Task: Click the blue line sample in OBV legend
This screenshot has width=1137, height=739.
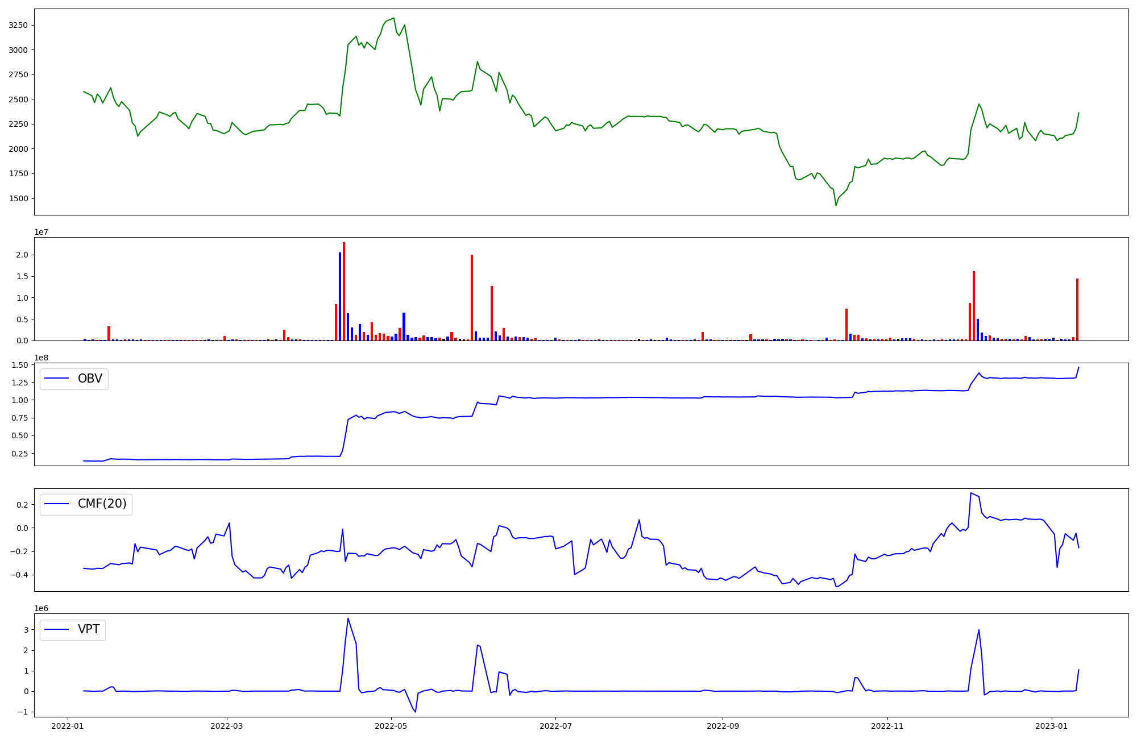Action: [56, 379]
